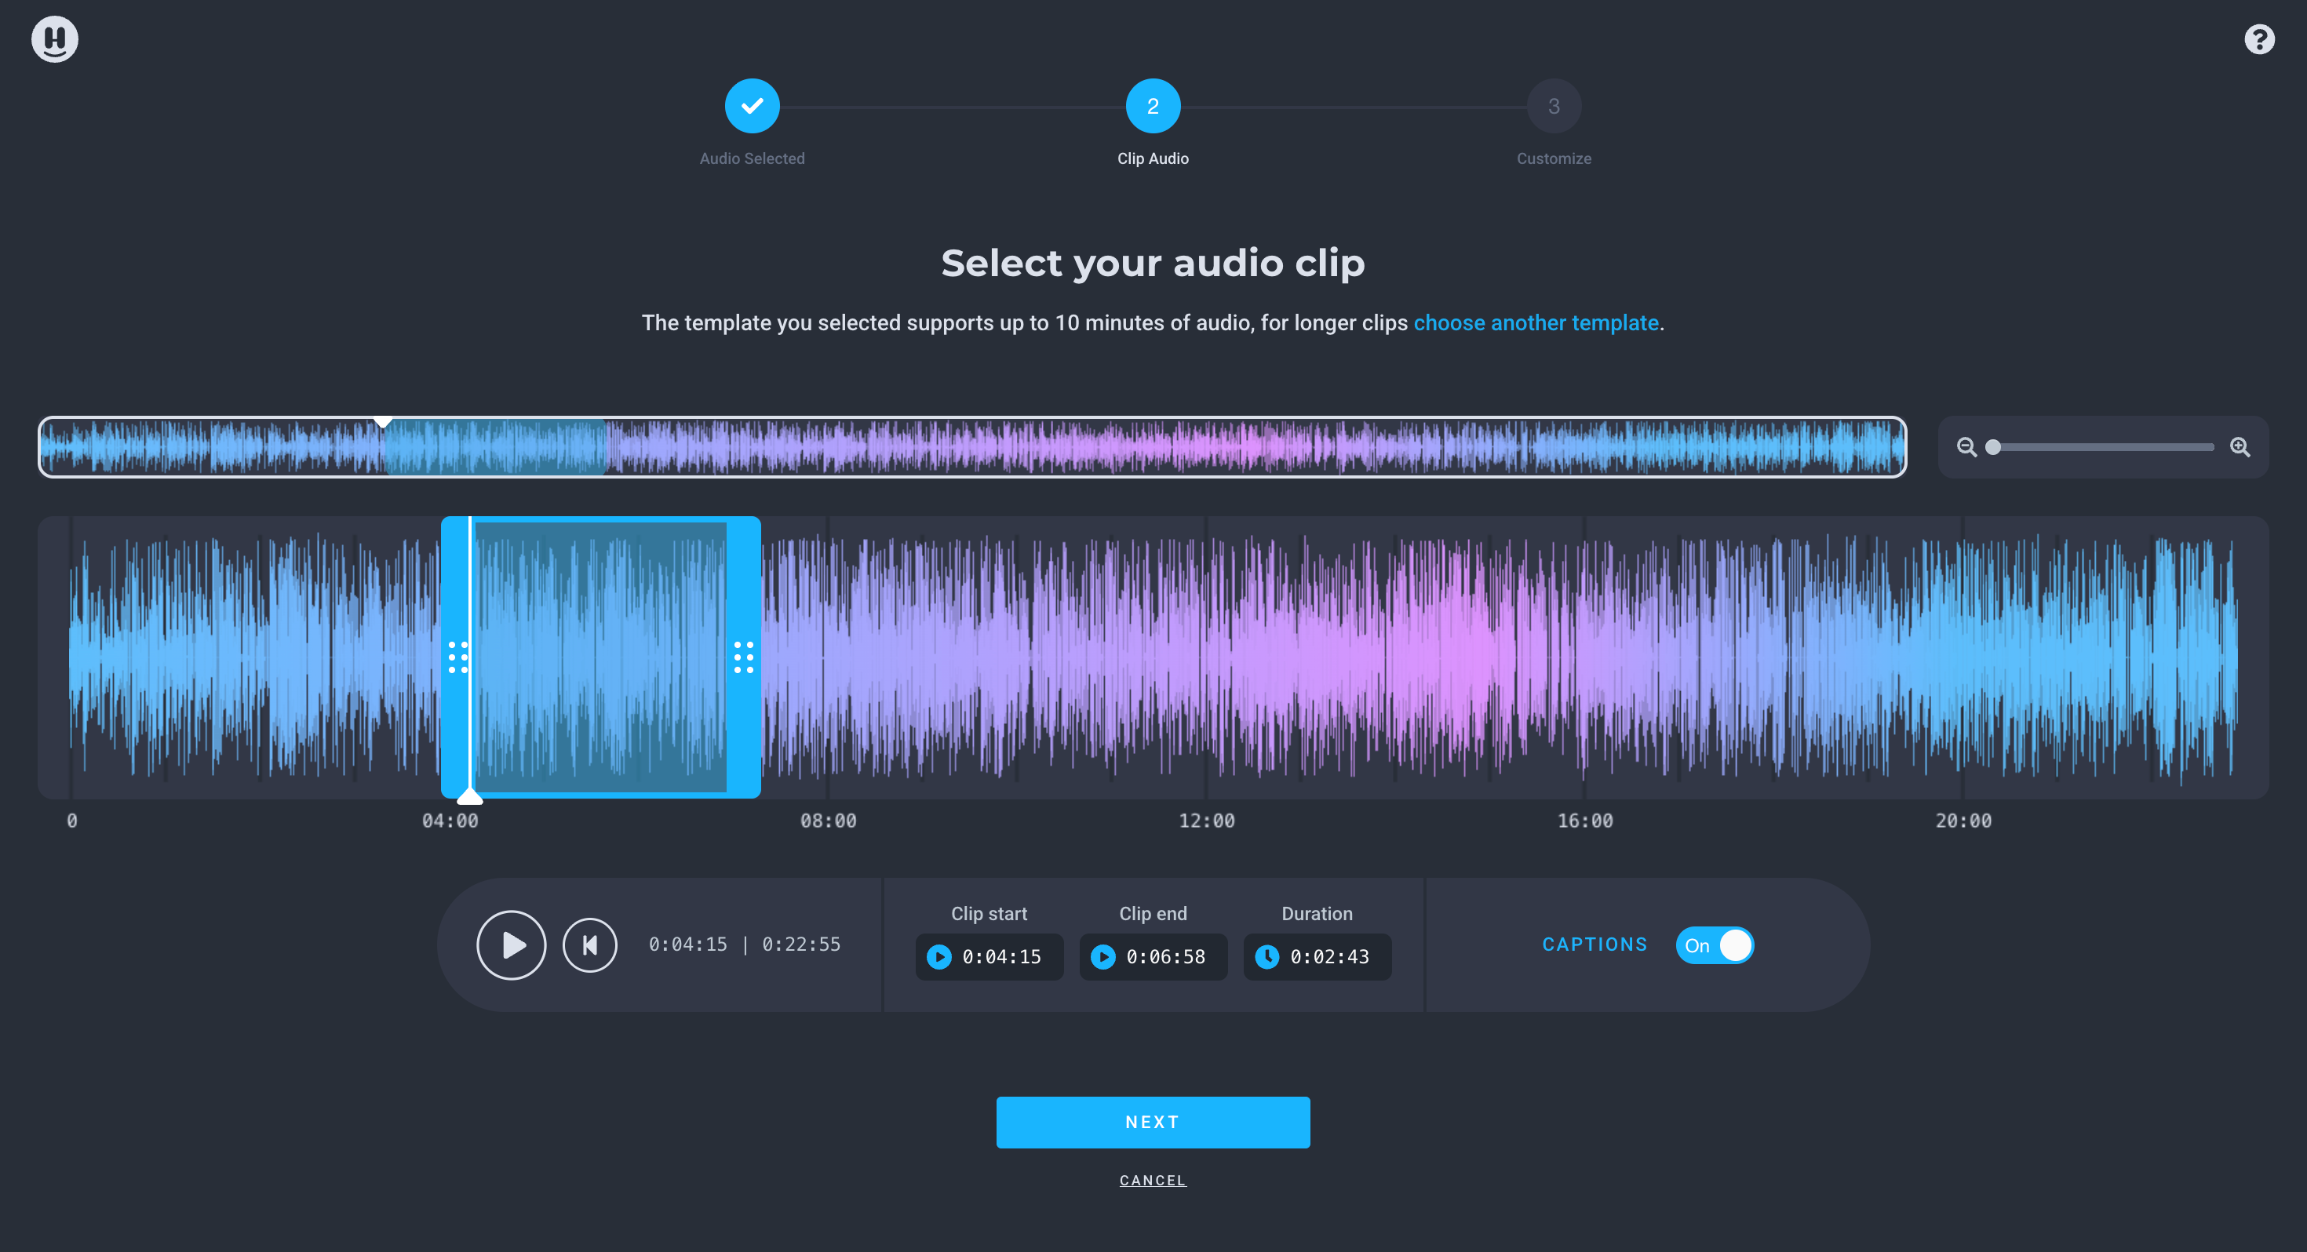Click the skip to clip start button

[x=589, y=944]
